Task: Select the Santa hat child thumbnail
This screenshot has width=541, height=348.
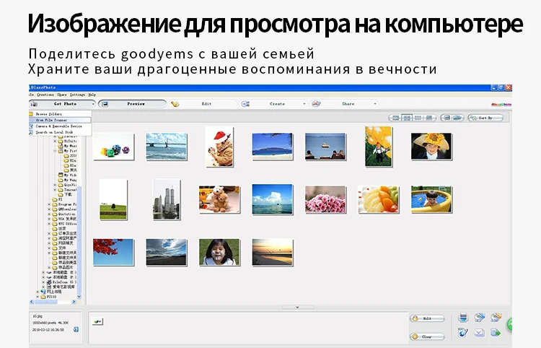Action: (x=219, y=147)
